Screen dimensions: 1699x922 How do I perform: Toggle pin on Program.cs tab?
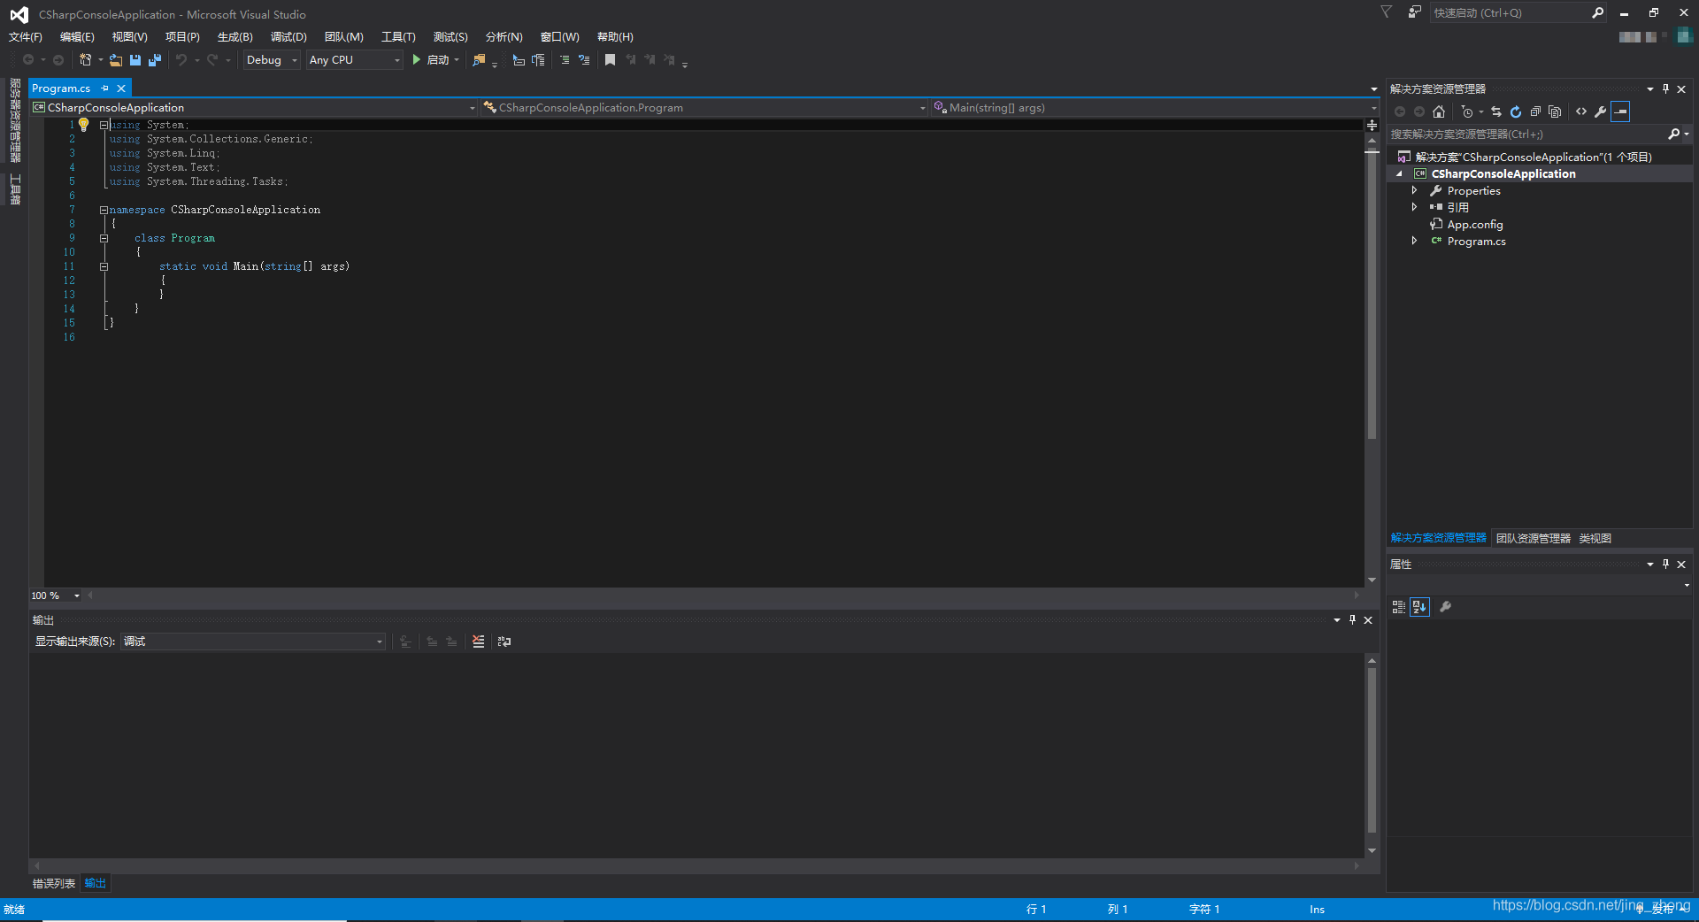pyautogui.click(x=104, y=88)
